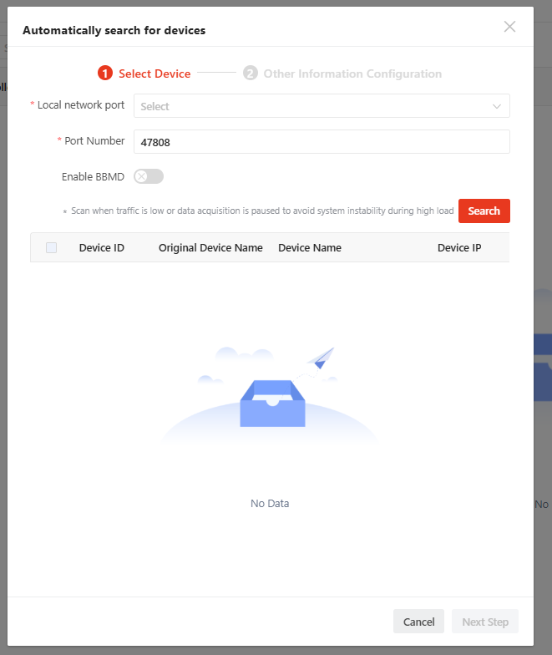Go to the Other Information Configuration step
The image size is (552, 655).
point(352,74)
